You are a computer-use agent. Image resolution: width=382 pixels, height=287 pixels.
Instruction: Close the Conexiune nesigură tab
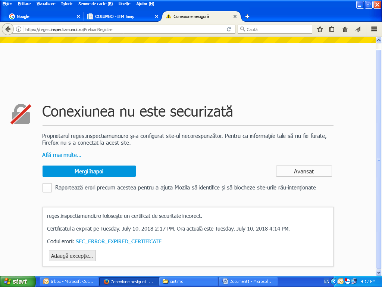pyautogui.click(x=235, y=16)
